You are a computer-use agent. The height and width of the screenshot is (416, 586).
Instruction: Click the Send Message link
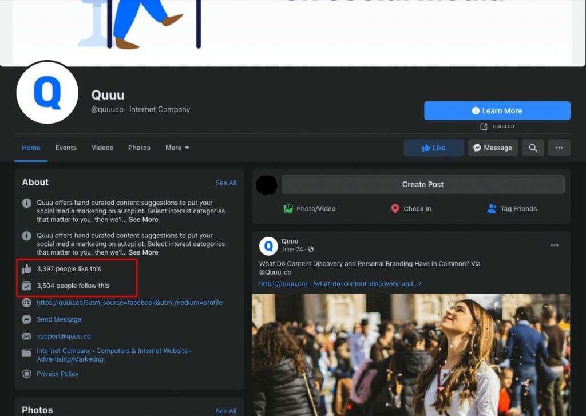pyautogui.click(x=59, y=319)
